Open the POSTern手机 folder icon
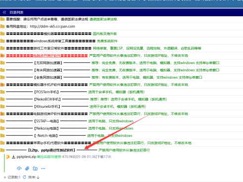Viewport: 243px width, 182px height. tap(2, 92)
